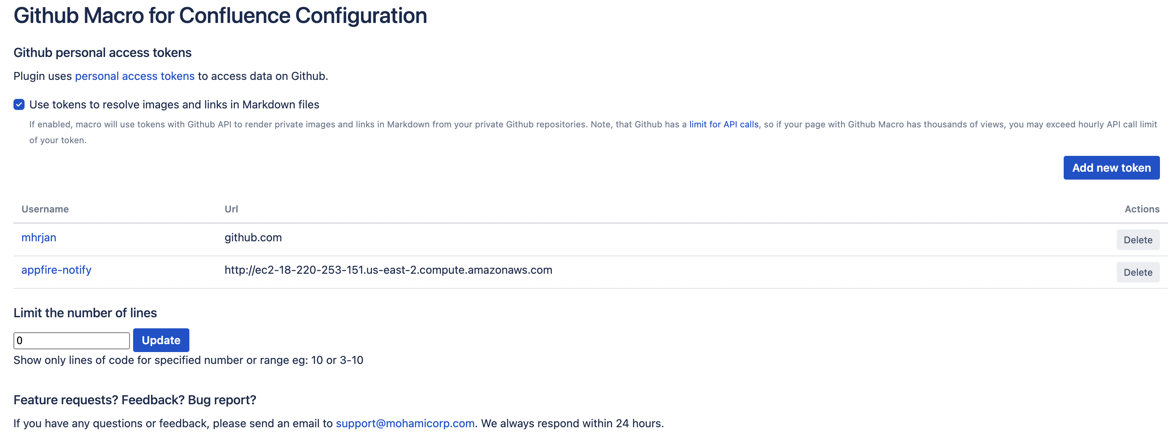Select the amazonaws.com URL cell
This screenshot has width=1175, height=447.
pos(388,270)
